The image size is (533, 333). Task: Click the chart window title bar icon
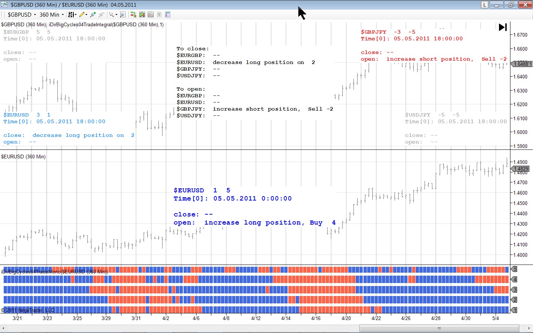pos(4,5)
